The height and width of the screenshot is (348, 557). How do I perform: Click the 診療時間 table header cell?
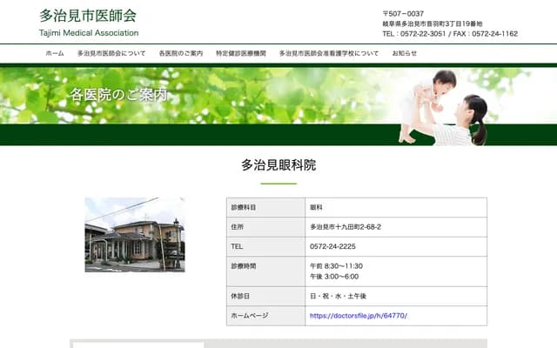coord(265,271)
